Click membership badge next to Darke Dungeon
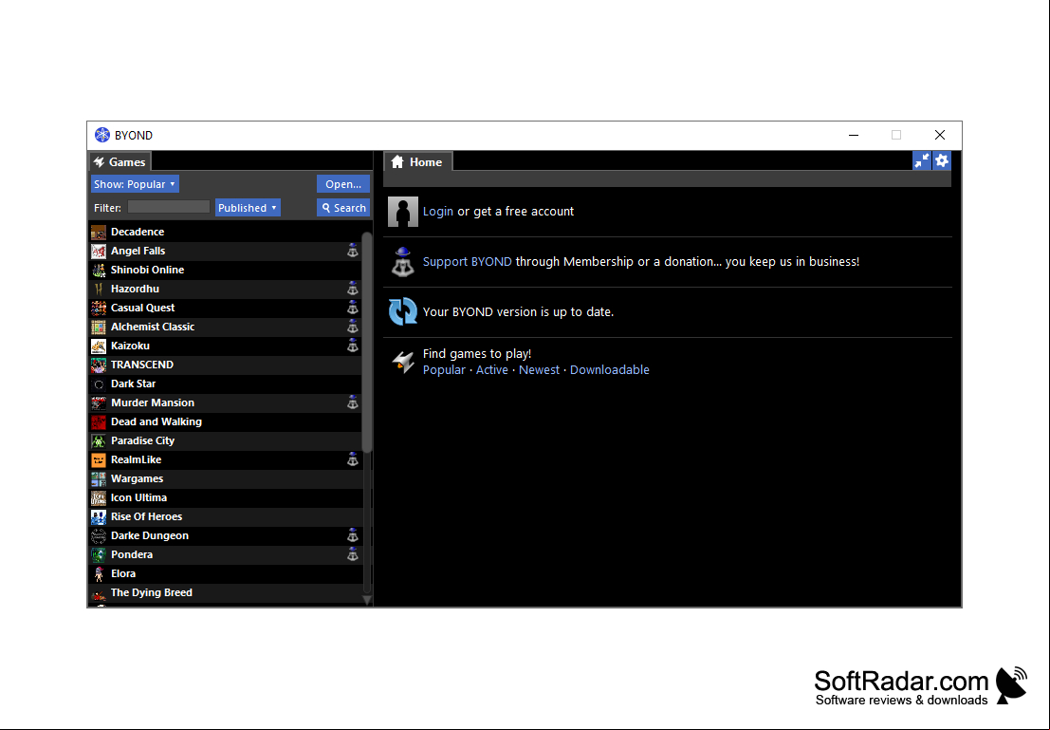The width and height of the screenshot is (1050, 730). click(x=352, y=535)
